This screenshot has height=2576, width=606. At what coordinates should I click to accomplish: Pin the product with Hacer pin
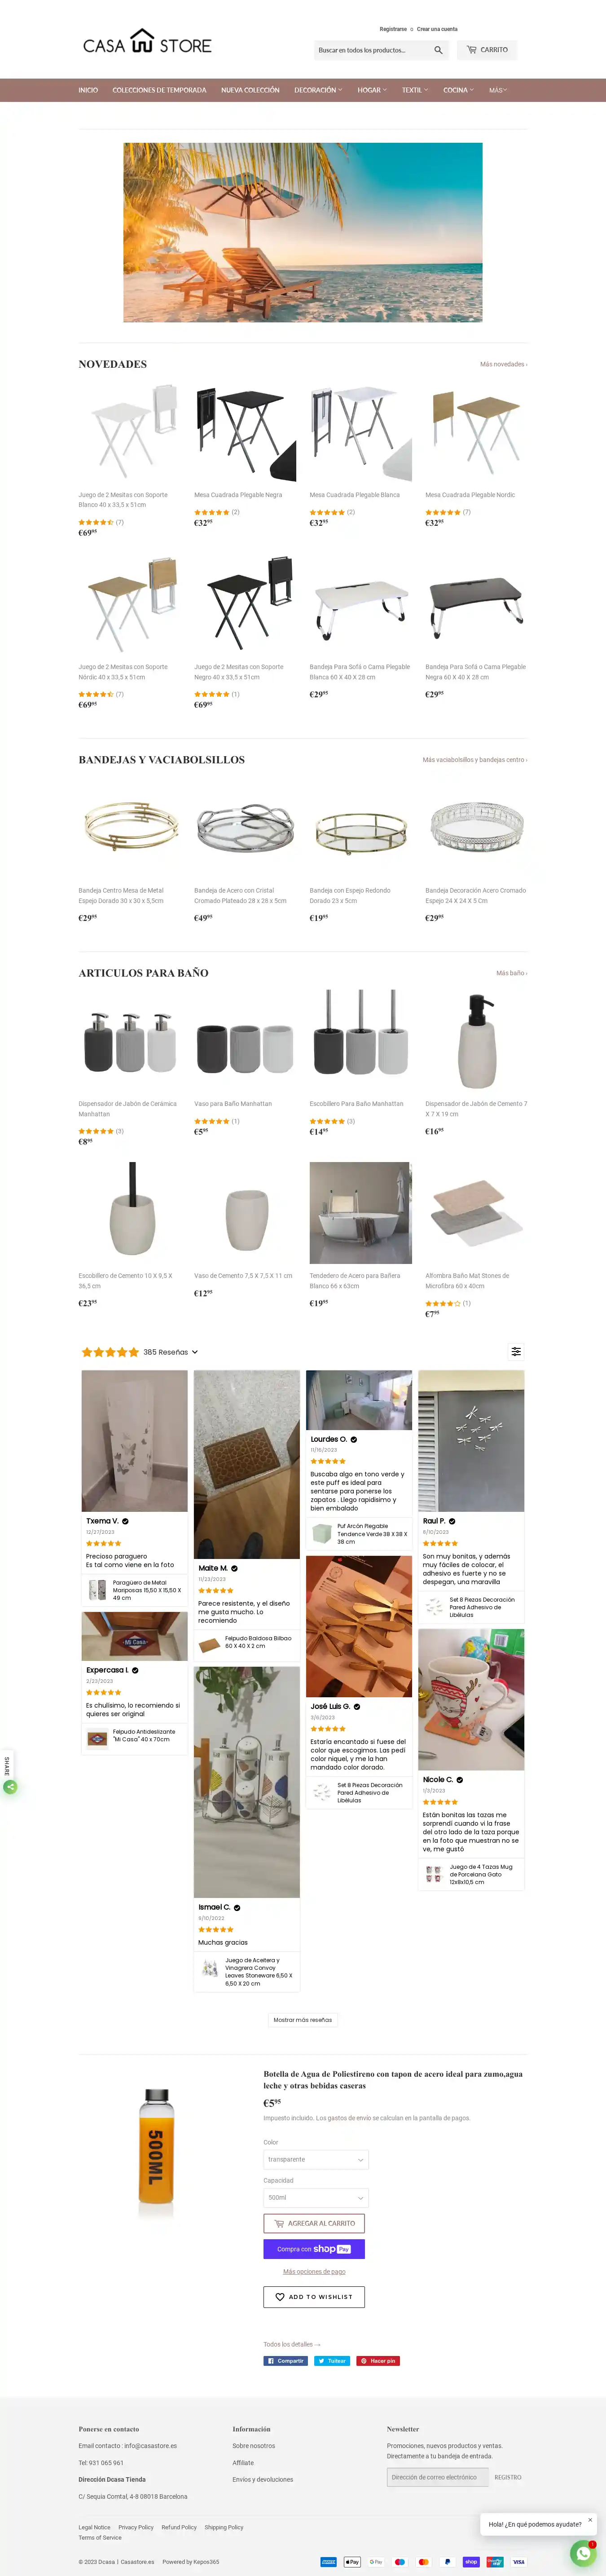pos(379,2360)
